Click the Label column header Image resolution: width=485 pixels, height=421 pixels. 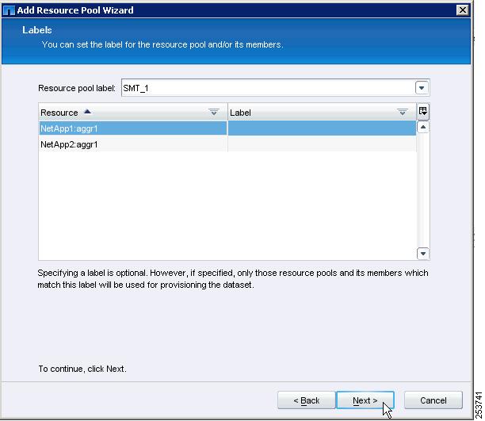(322, 112)
